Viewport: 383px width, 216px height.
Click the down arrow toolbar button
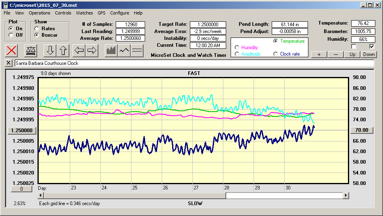click(50, 51)
